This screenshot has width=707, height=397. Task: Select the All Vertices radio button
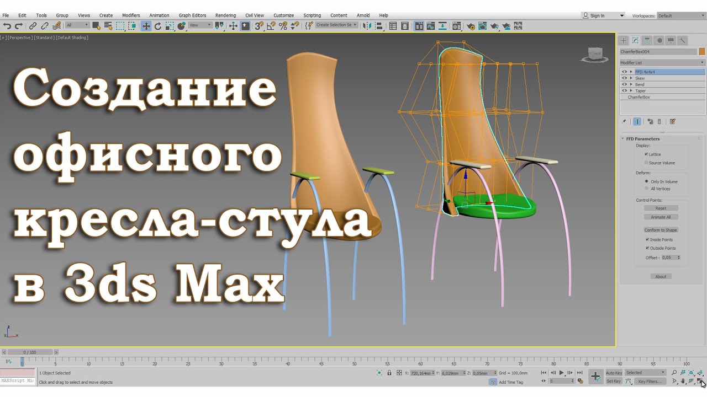tap(646, 189)
